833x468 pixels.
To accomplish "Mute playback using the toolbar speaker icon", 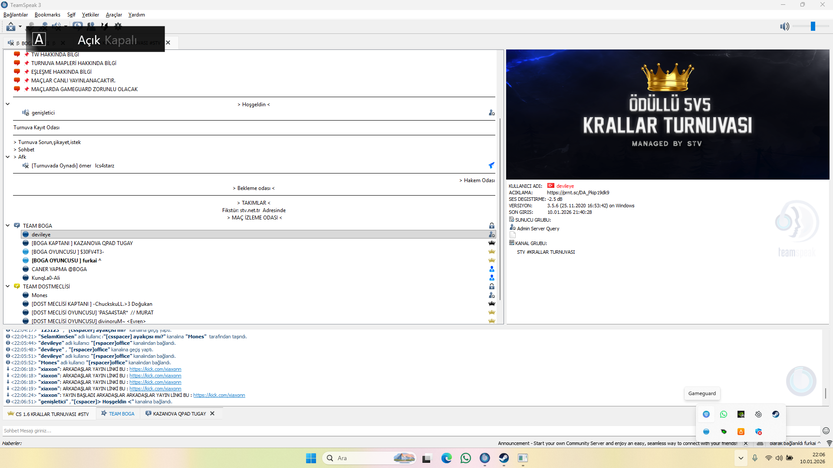I will click(x=784, y=27).
